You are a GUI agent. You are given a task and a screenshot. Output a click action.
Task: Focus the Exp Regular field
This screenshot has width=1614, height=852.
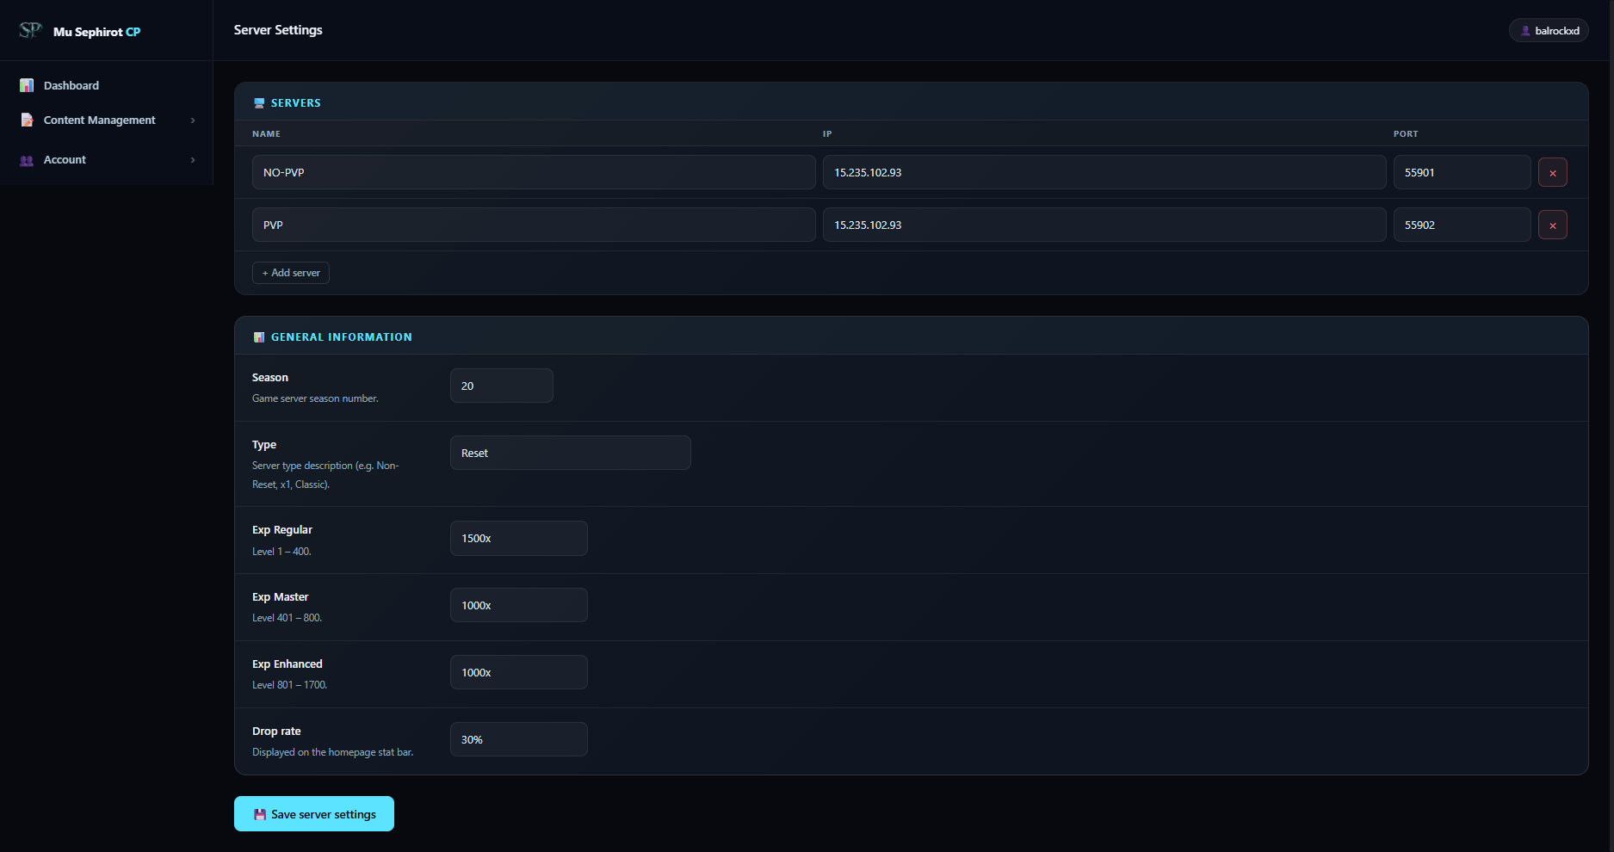coord(518,538)
